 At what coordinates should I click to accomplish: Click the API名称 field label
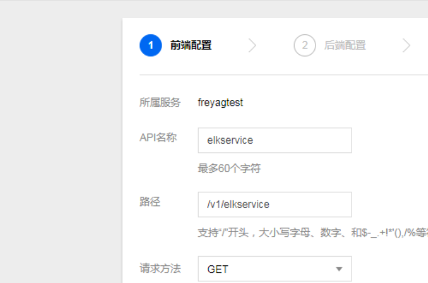(x=158, y=138)
